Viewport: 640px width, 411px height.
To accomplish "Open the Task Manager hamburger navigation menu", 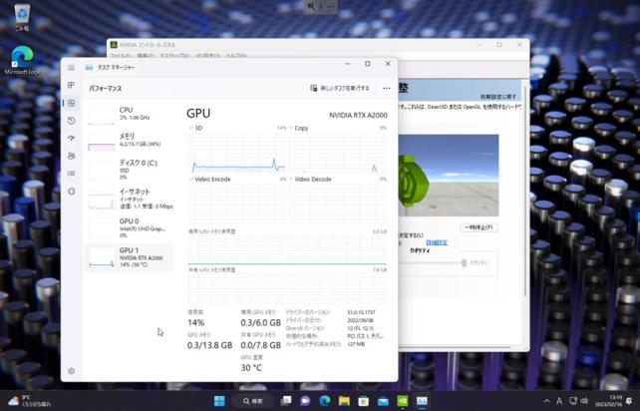I will tap(71, 68).
